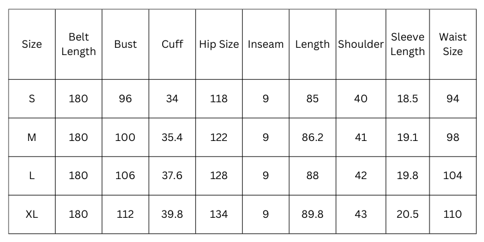Select the cuff value 35.4
This screenshot has height=242, width=484.
point(172,137)
